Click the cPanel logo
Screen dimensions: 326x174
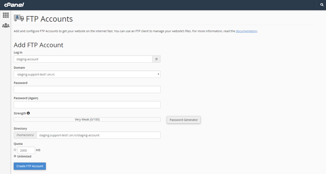click(x=14, y=5)
